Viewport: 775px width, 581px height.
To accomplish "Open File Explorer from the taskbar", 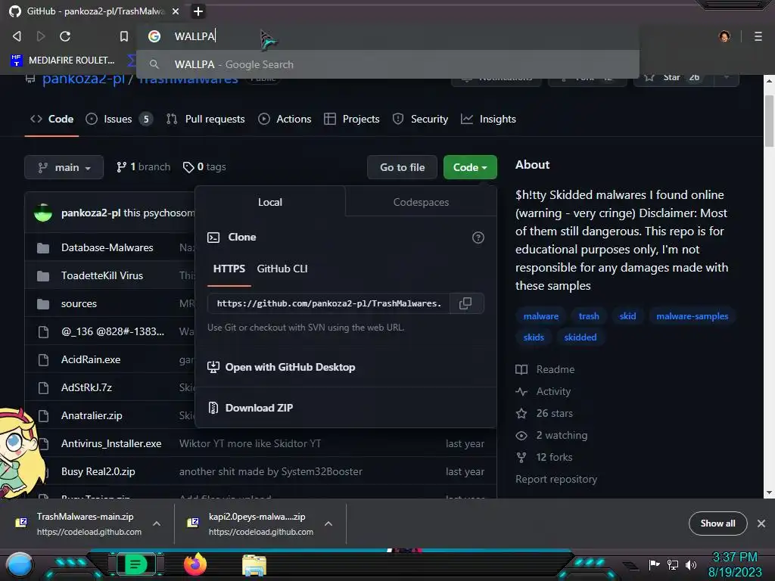I will (x=254, y=565).
